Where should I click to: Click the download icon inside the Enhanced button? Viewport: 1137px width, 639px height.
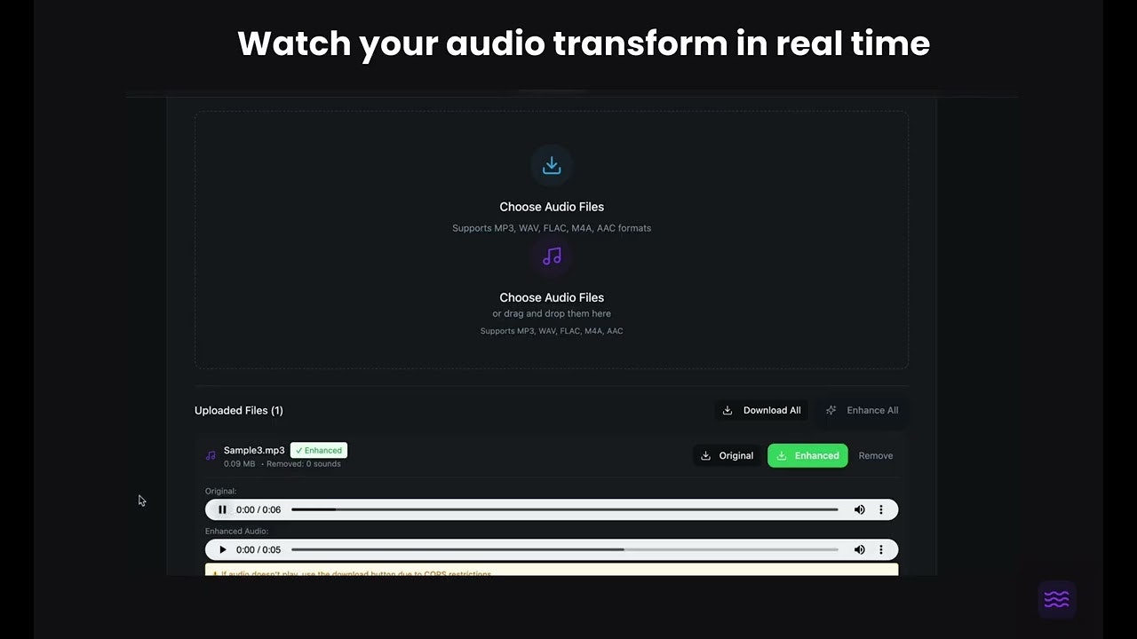tap(781, 455)
